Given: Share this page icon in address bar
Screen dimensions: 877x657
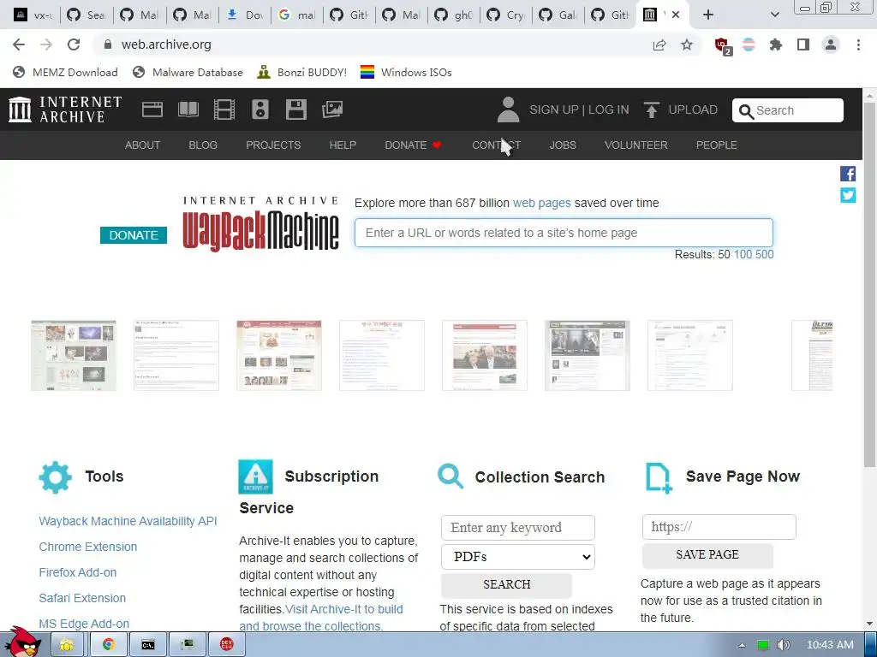Looking at the screenshot, I should coord(659,44).
